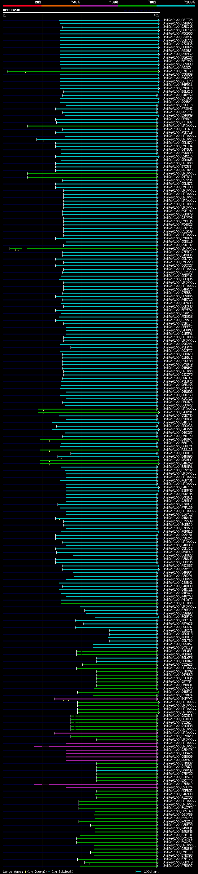Click the ~100% cyan identity legend bar

pos(176,6)
